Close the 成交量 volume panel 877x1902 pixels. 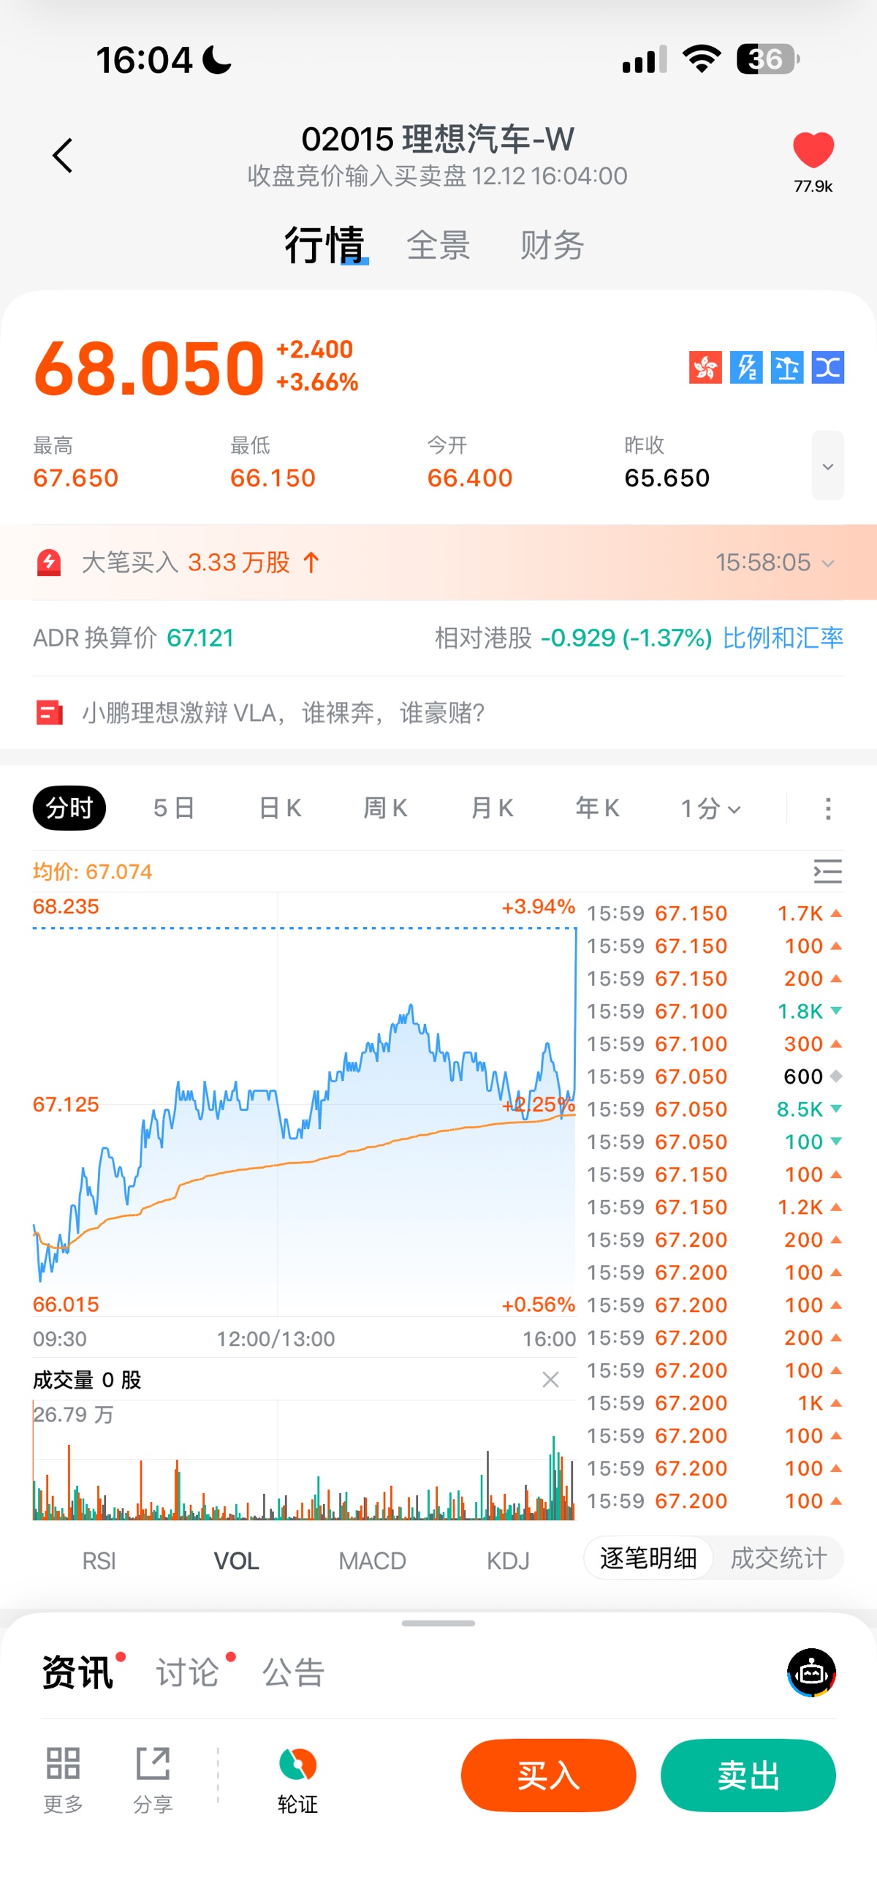[550, 1379]
